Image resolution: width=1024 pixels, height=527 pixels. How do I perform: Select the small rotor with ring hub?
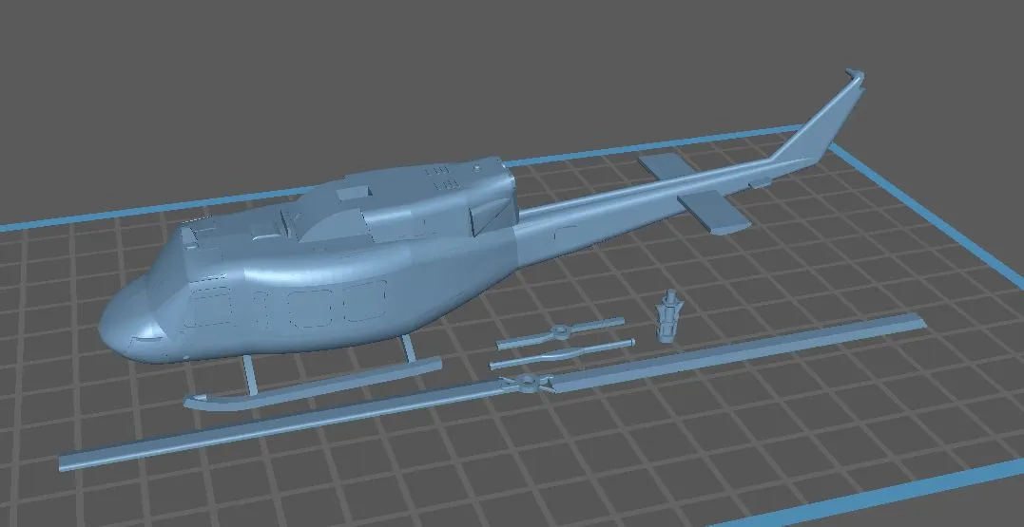click(560, 332)
